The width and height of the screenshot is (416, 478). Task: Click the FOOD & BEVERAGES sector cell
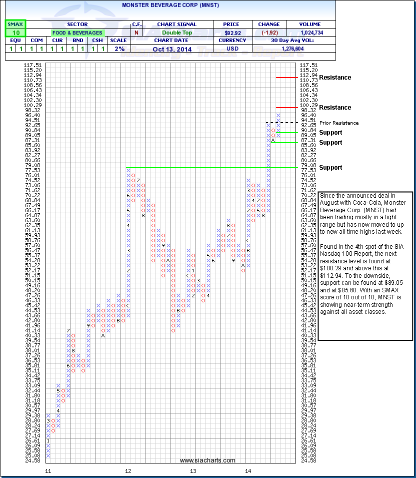pyautogui.click(x=77, y=33)
